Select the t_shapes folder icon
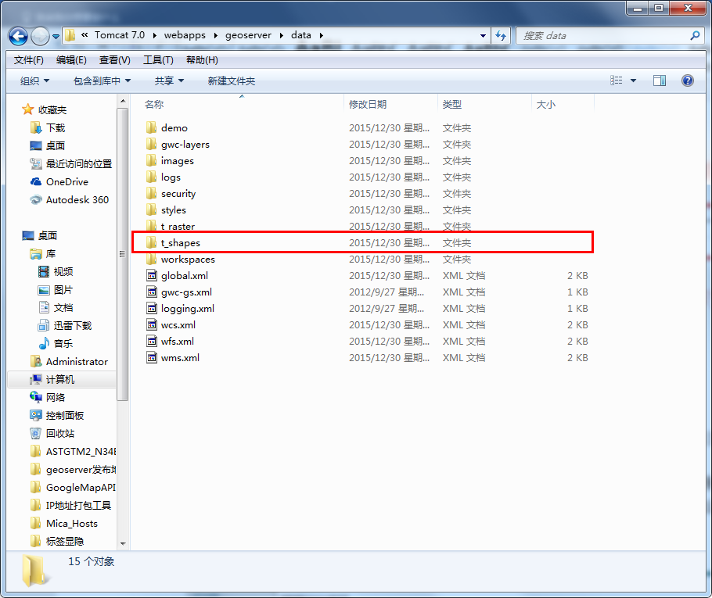 pyautogui.click(x=152, y=242)
